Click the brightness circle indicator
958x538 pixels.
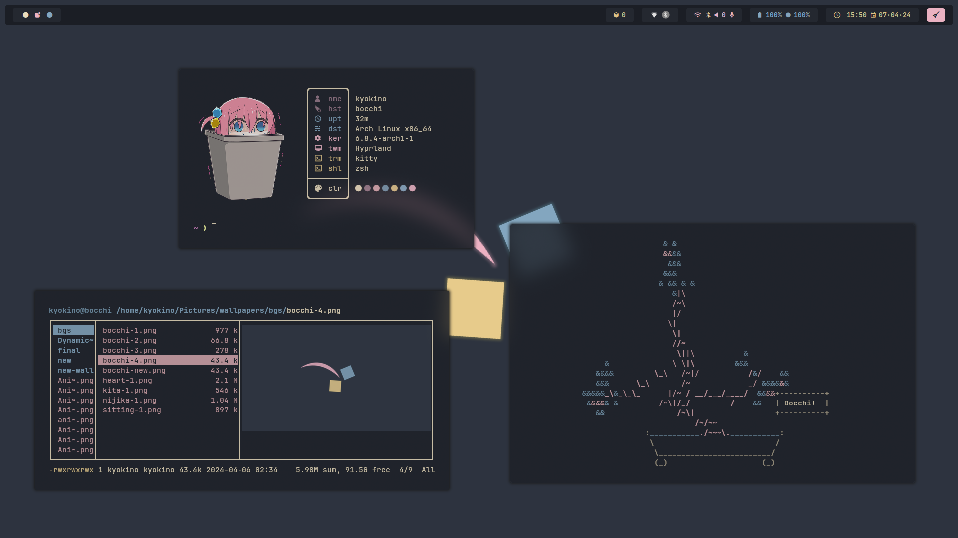788,15
